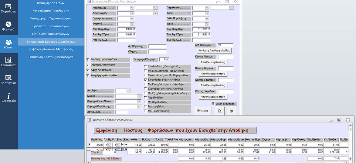Open the Φορτώσεις sidebar section
Viewport: 356px width, 163px height.
click(8, 8)
